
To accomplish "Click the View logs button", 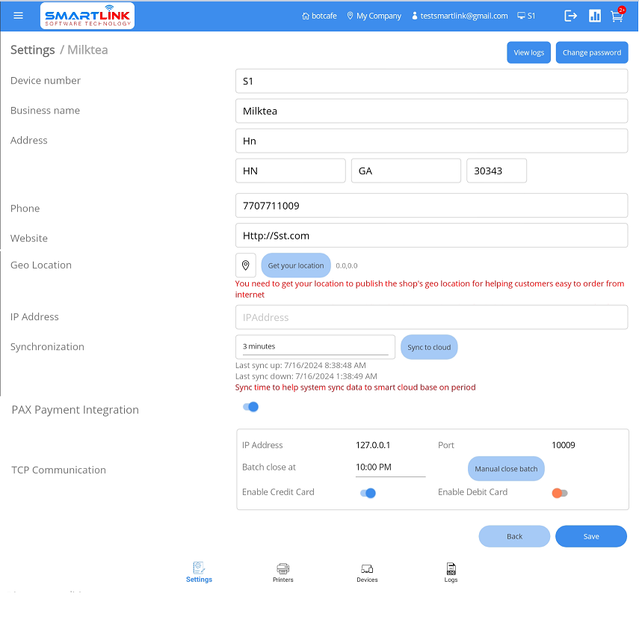I will (528, 53).
